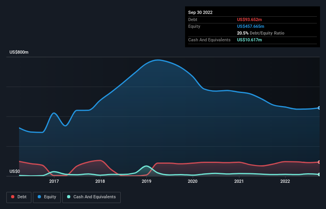Viewport: 326px width, 209px height.
Task: Click the 2021 x-axis year label
Action: point(239,181)
